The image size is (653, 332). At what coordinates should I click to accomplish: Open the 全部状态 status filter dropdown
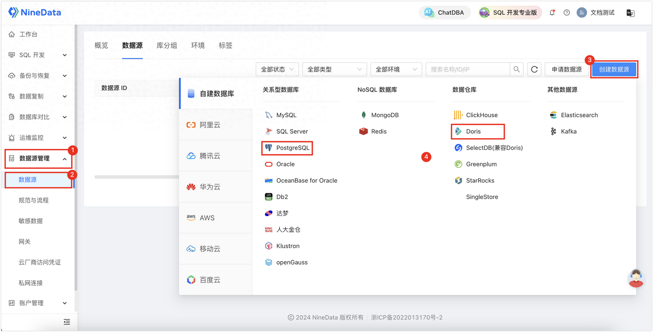[277, 69]
